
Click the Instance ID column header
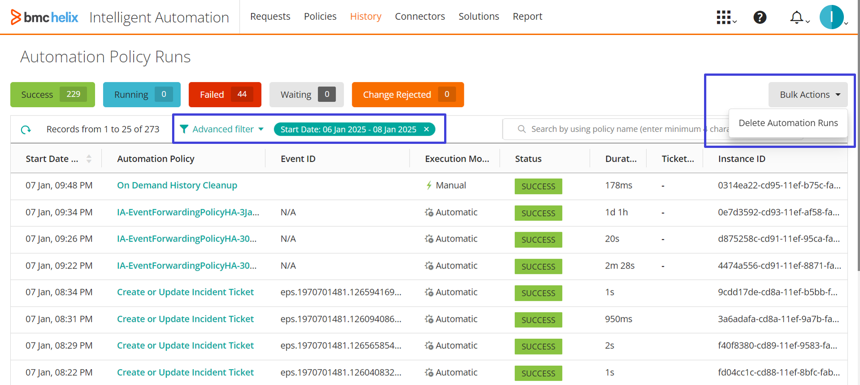click(742, 159)
